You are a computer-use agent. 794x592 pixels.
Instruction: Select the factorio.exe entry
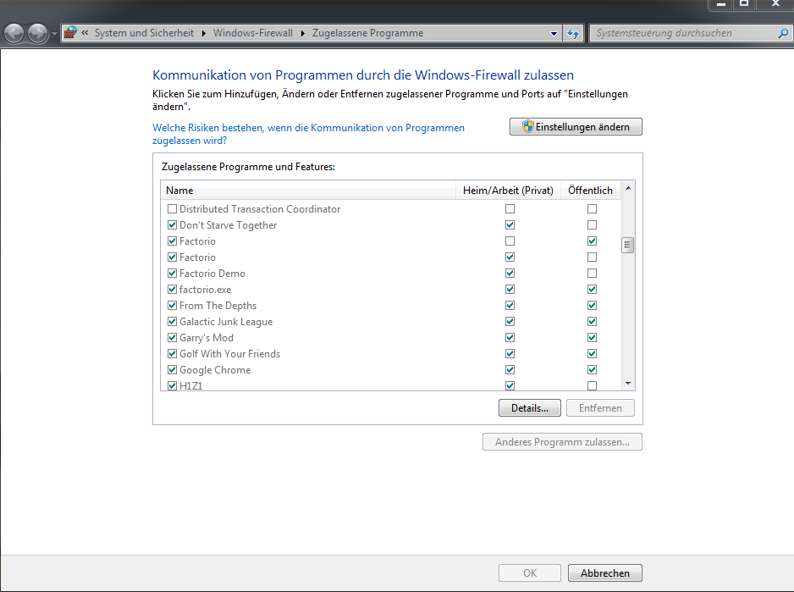[205, 290]
